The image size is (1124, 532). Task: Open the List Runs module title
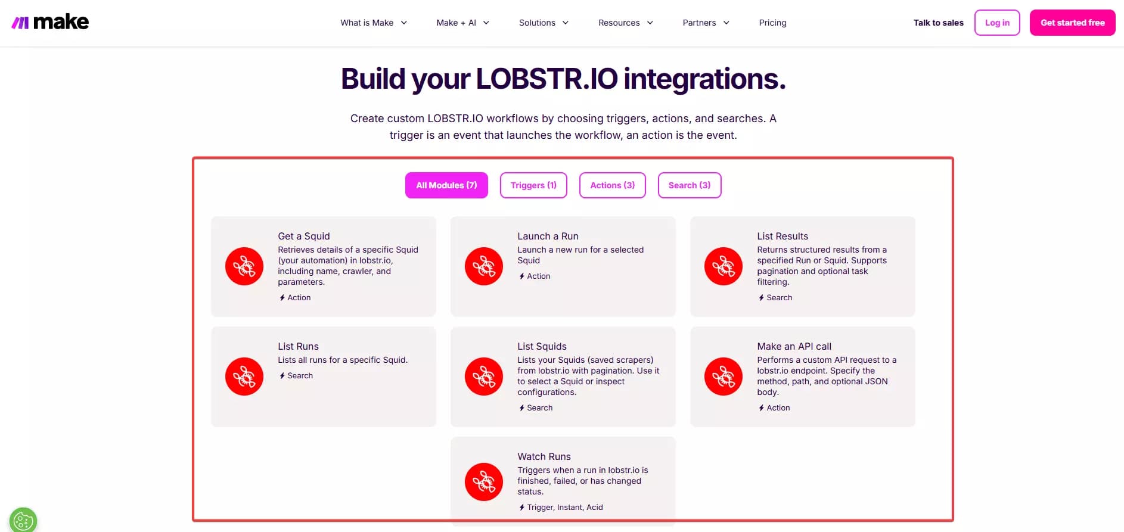pos(298,346)
